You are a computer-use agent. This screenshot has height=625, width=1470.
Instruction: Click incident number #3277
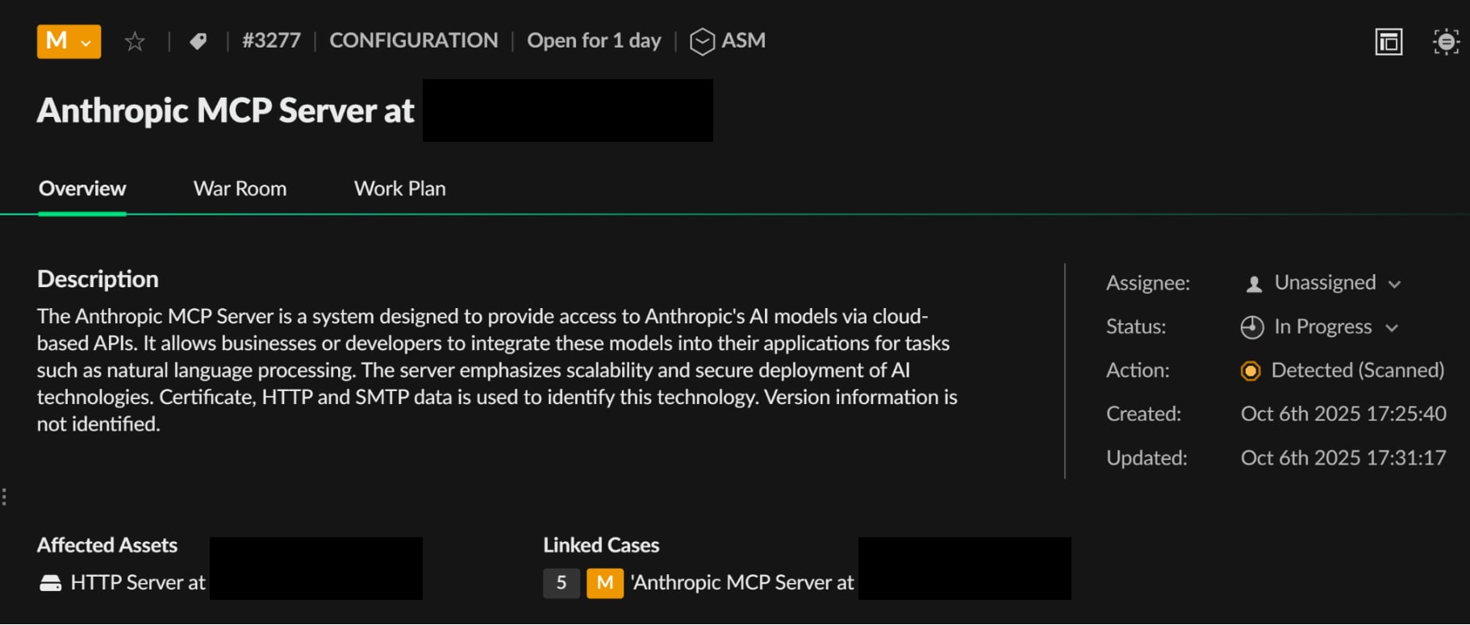click(272, 40)
